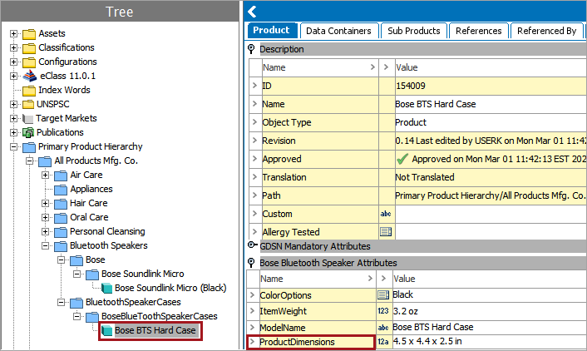587x351 pixels.
Task: Click the abc text icon in Custom row
Action: (x=386, y=214)
